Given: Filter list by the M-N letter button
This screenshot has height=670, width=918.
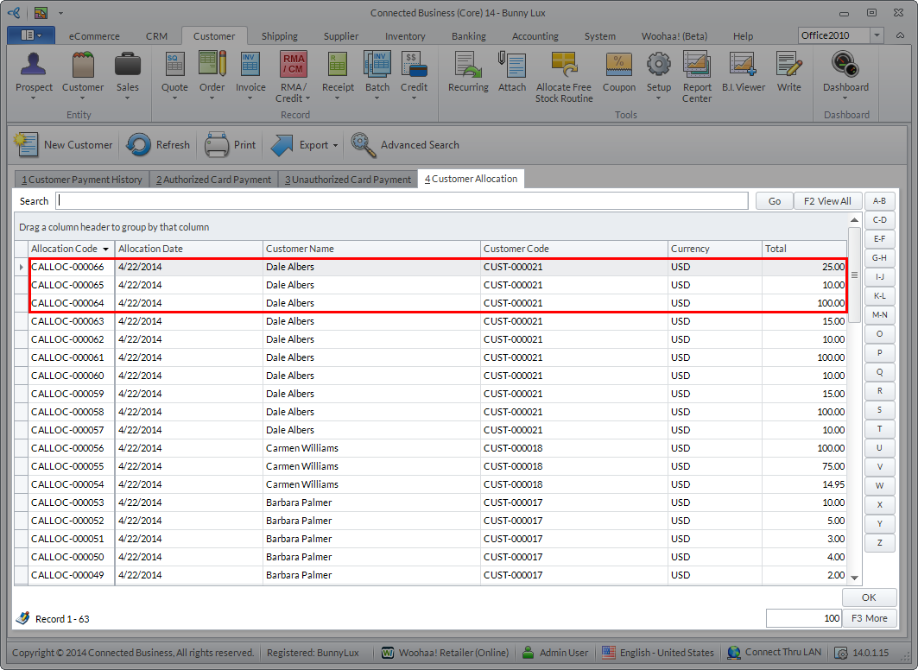Looking at the screenshot, I should (879, 315).
